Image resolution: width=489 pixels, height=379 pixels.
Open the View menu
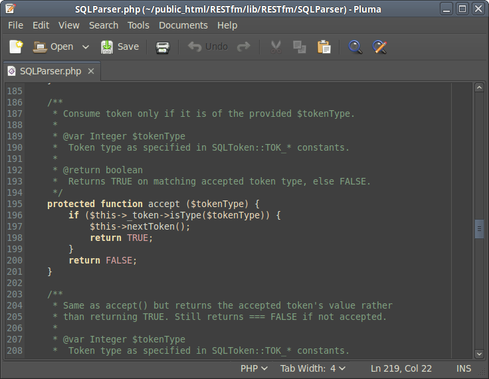(x=69, y=25)
